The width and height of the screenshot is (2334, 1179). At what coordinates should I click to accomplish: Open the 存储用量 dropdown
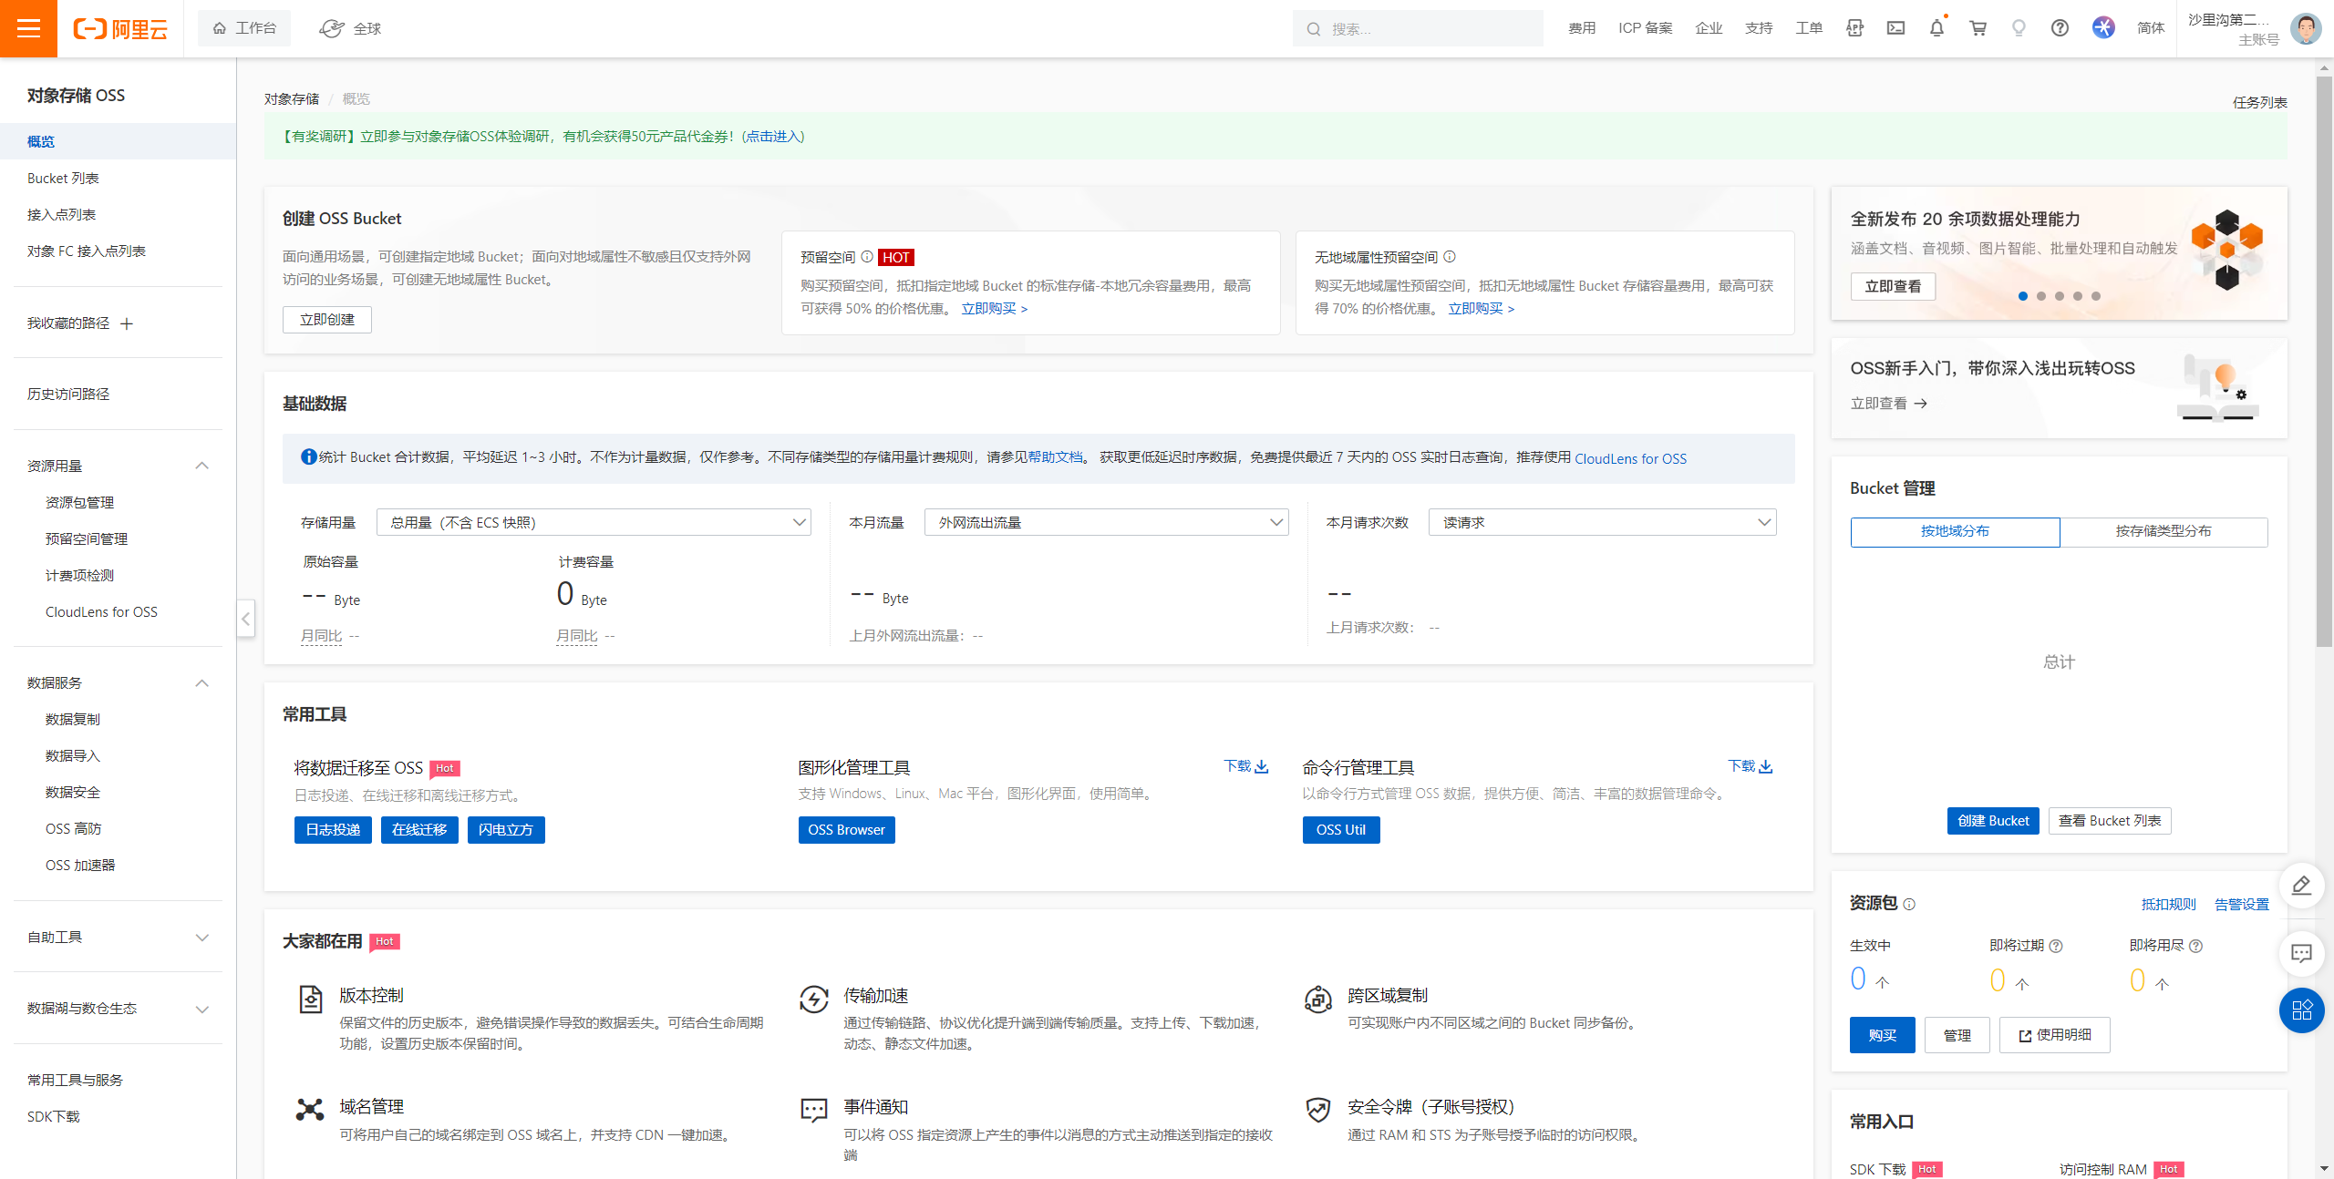click(594, 522)
